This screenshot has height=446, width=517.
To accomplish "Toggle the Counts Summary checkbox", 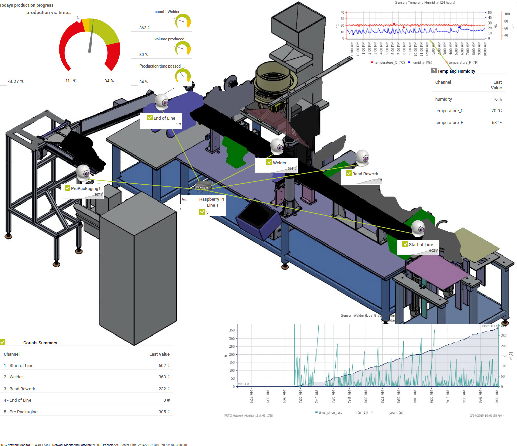I will (x=3, y=342).
